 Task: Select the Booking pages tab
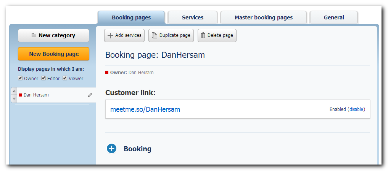[x=131, y=17]
